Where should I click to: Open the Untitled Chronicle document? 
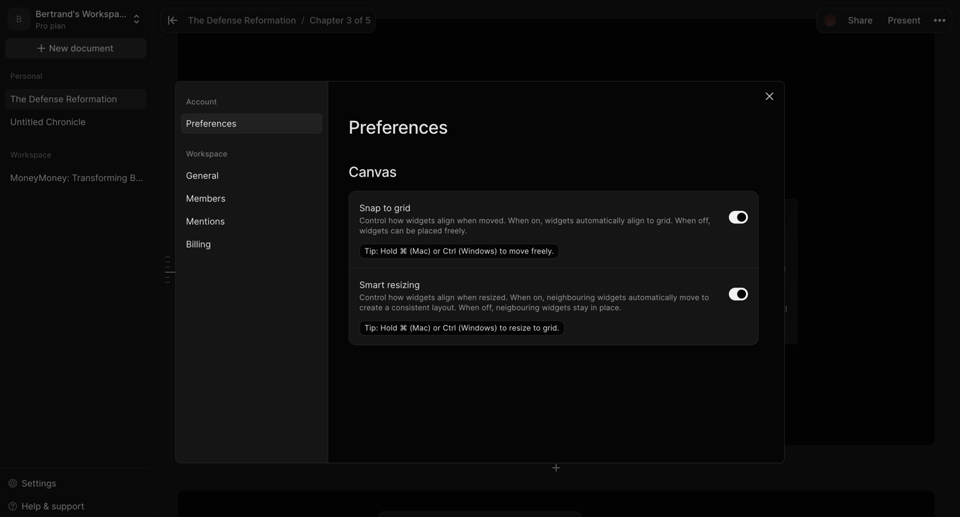(x=76, y=122)
